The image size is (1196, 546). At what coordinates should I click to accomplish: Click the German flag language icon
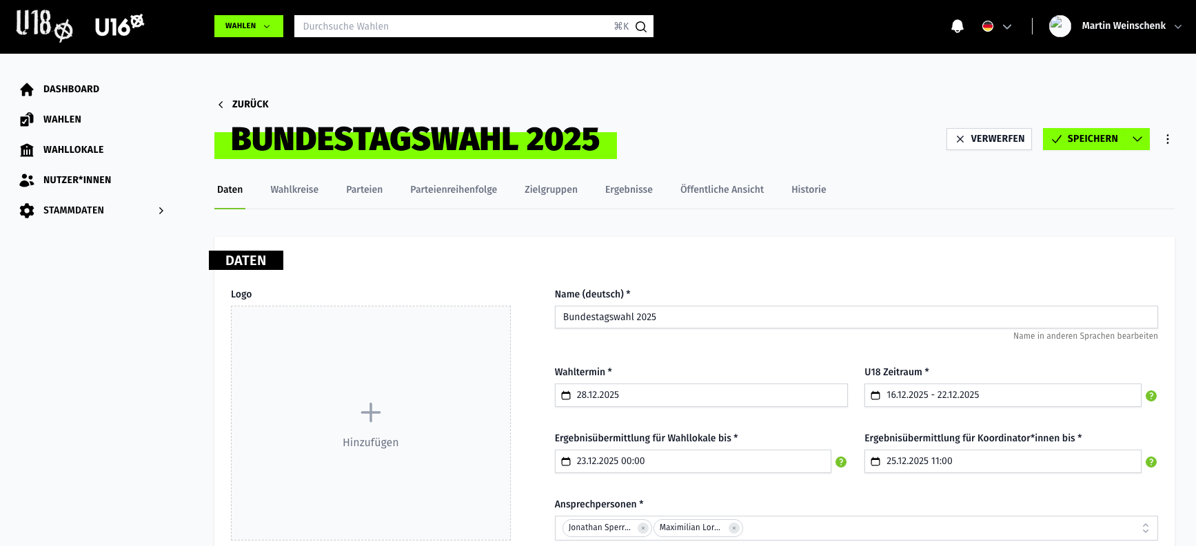(x=987, y=26)
